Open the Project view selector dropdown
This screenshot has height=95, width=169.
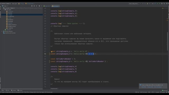point(5,6)
